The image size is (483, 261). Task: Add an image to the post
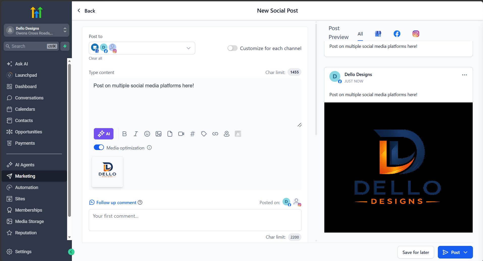(158, 134)
